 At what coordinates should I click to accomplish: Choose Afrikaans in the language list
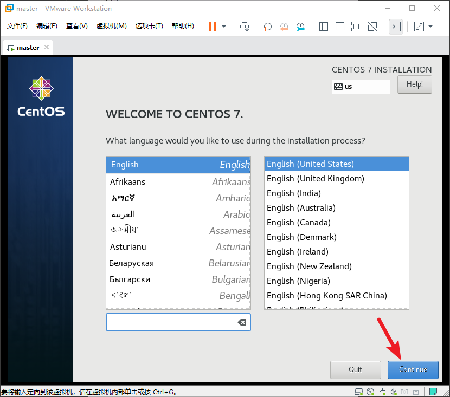pyautogui.click(x=128, y=182)
